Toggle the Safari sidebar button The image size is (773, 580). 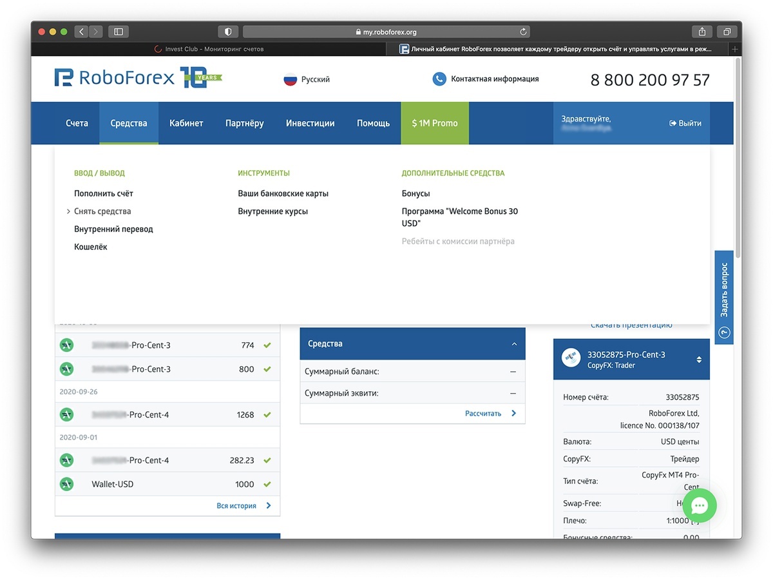click(119, 31)
